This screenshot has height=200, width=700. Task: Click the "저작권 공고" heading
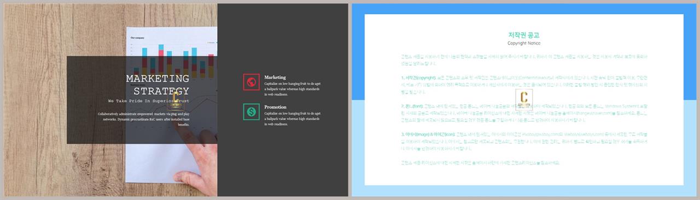pyautogui.click(x=524, y=35)
